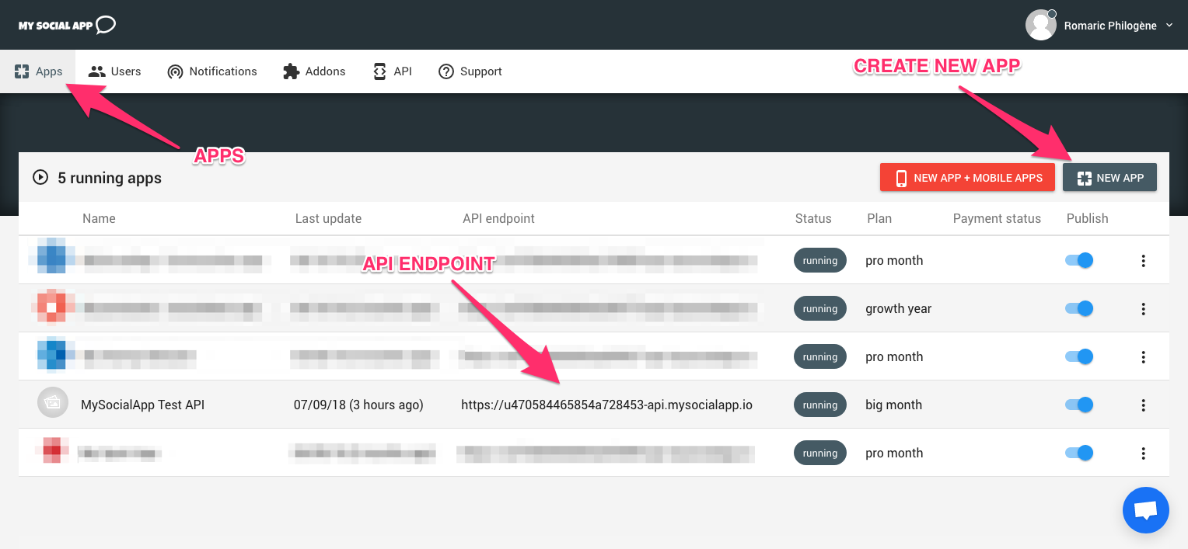1188x549 pixels.
Task: Click the New App + Mobile Apps button
Action: point(967,177)
